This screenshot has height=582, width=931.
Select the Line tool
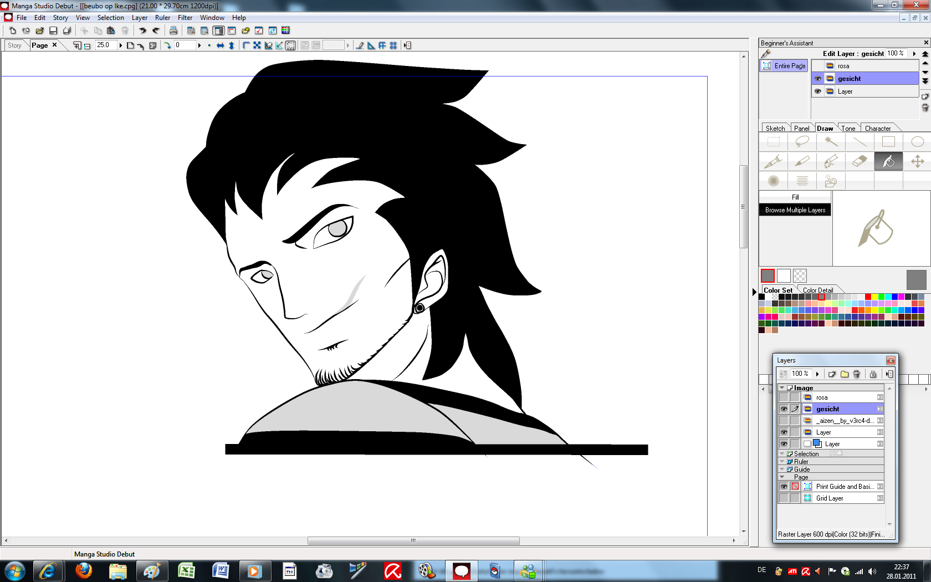point(860,142)
